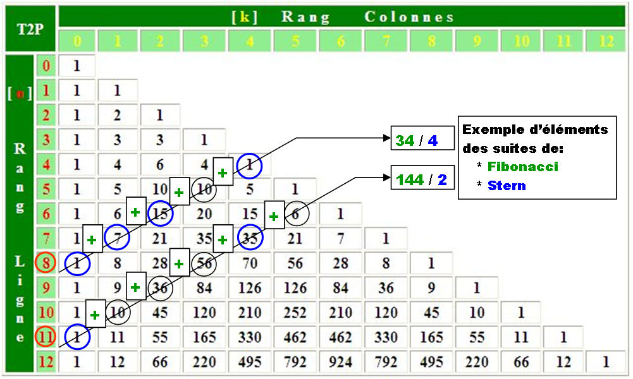Click blue-circled 35 in row 7

pyautogui.click(x=250, y=238)
